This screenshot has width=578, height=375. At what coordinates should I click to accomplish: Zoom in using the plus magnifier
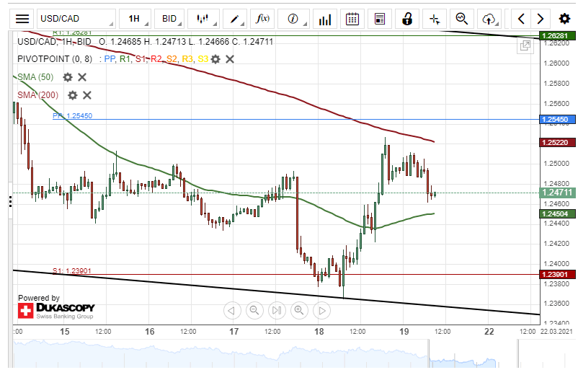299,311
